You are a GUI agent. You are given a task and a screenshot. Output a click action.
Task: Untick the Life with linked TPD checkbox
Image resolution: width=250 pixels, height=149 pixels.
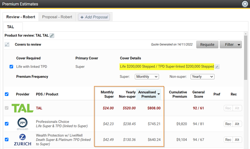point(11,67)
